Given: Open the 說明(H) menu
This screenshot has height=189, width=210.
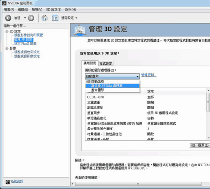Looking at the screenshot, I should tap(70, 9).
